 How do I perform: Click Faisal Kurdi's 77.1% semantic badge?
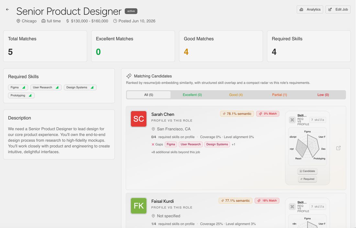point(235,201)
